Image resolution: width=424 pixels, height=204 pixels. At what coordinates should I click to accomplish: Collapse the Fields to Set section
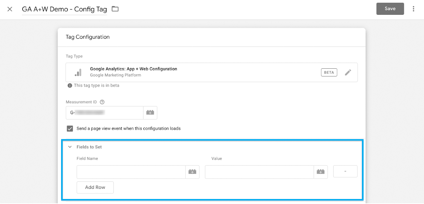point(70,147)
